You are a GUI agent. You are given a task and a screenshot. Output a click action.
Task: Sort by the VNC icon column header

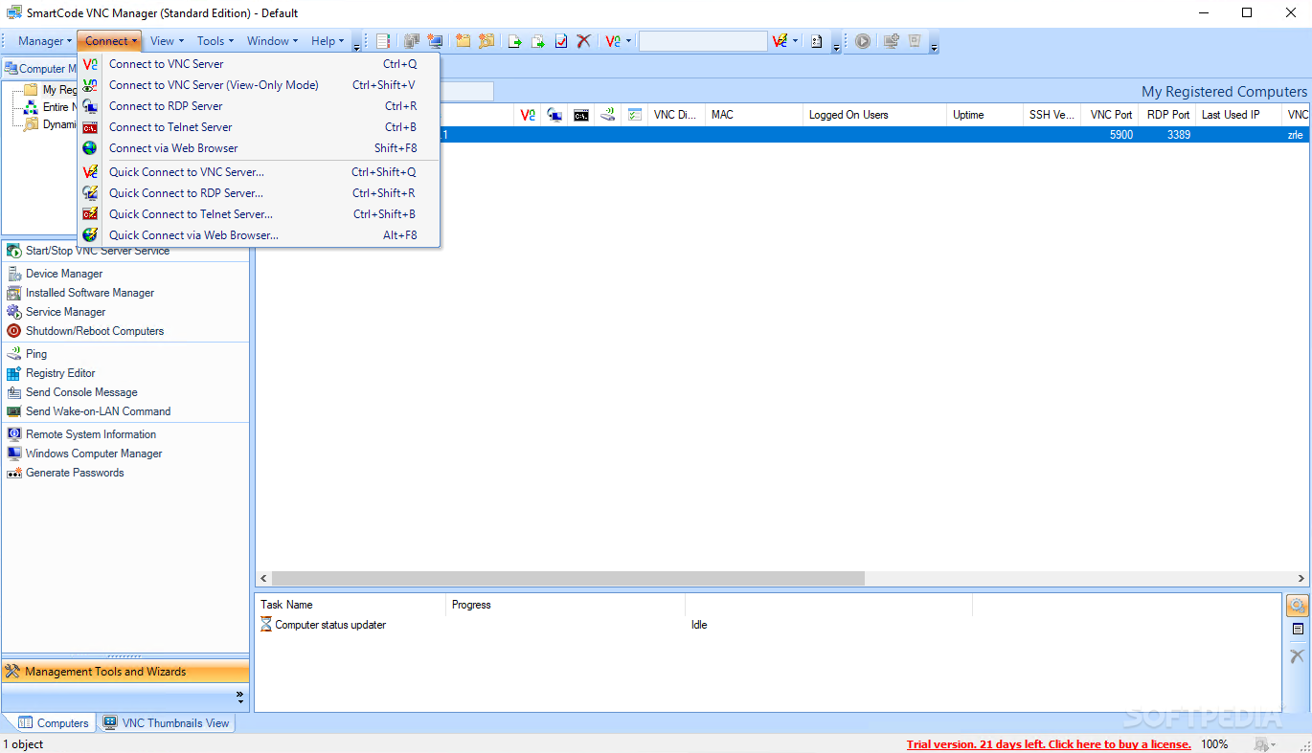pos(528,115)
